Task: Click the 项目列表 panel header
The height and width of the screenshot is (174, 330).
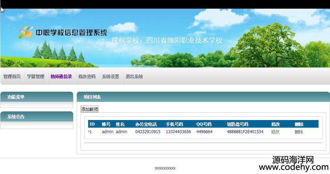Action: (x=92, y=97)
